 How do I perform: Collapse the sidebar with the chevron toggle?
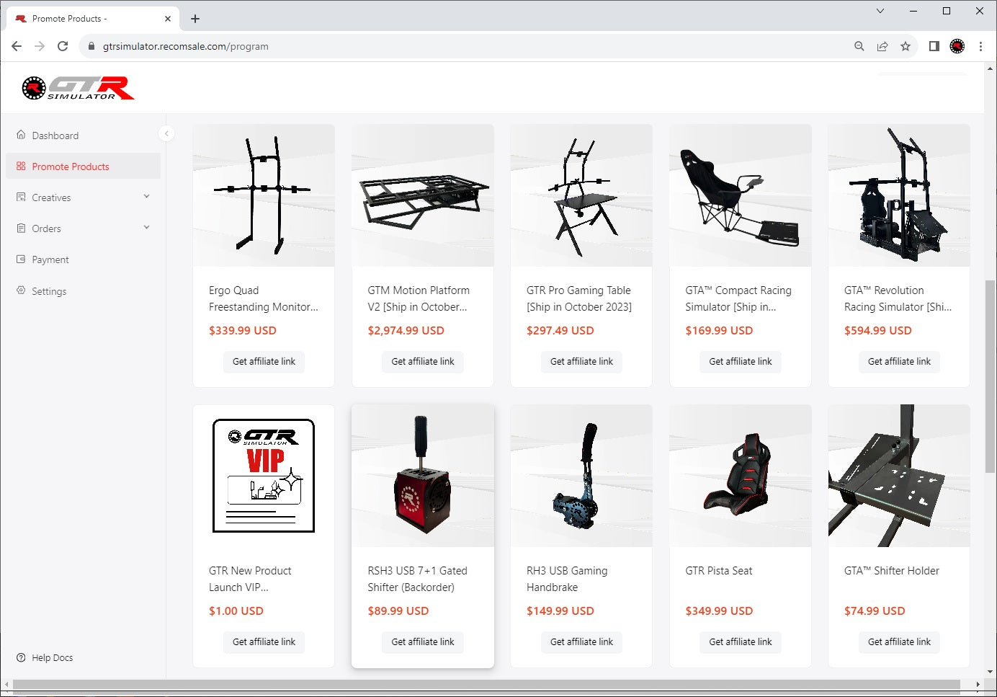[166, 133]
